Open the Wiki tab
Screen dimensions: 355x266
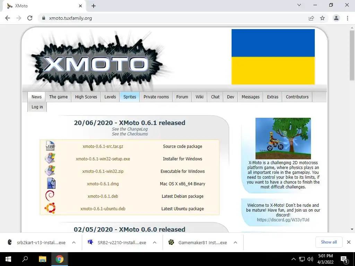pos(199,97)
